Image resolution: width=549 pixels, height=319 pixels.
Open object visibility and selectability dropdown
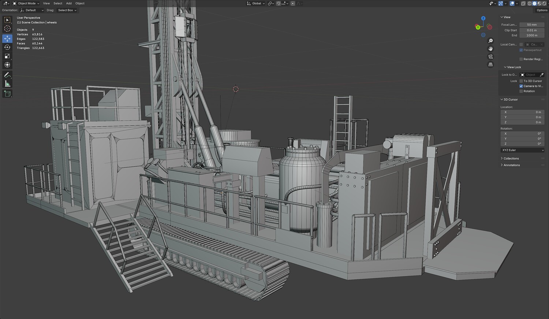[x=492, y=3]
